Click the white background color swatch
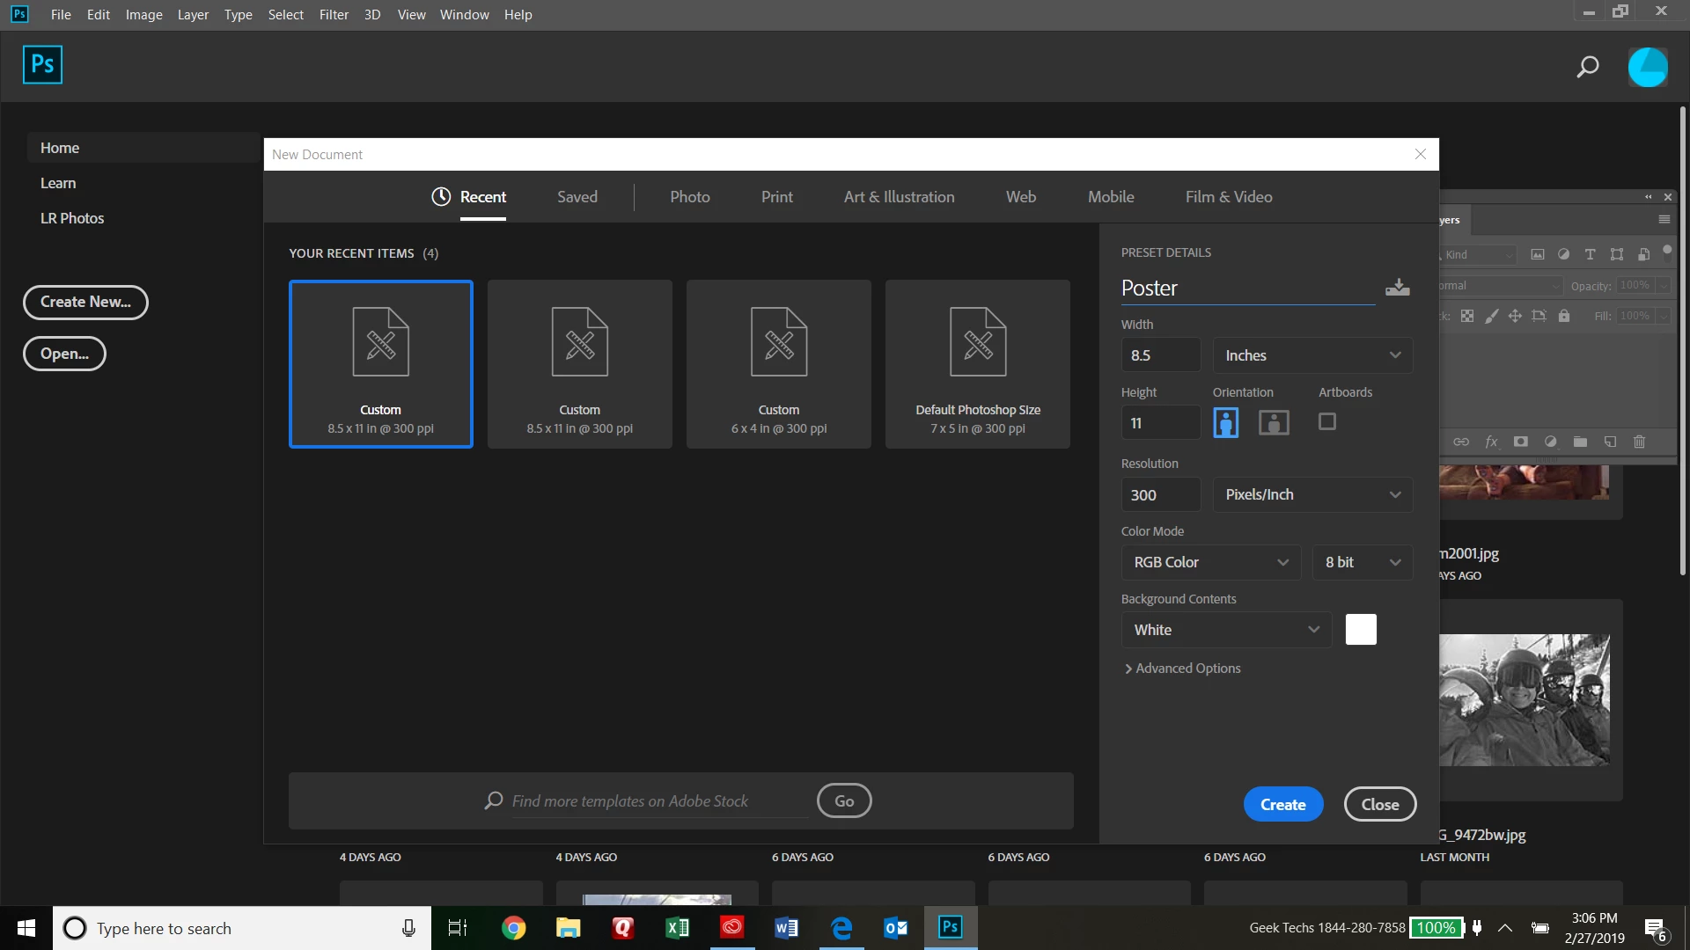This screenshot has width=1690, height=950. pos(1360,630)
